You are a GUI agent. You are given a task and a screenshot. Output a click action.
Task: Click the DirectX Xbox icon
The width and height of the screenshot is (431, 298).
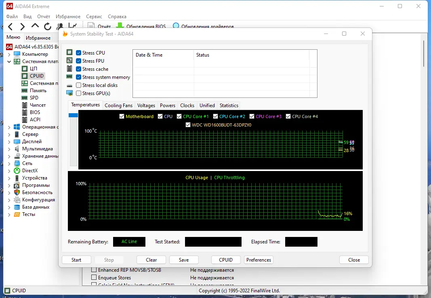click(x=17, y=171)
